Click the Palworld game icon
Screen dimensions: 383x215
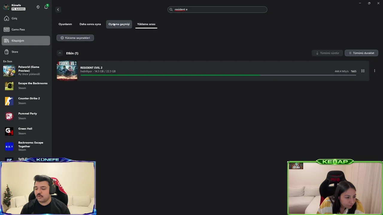[9, 71]
